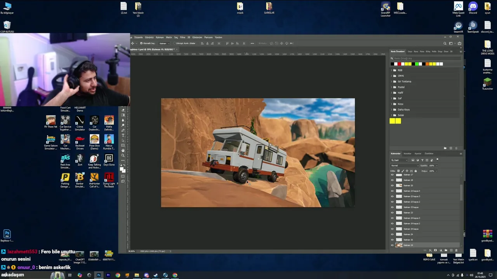Link layers chain icon
Screen dimensions: 497x279
[x=425, y=250]
